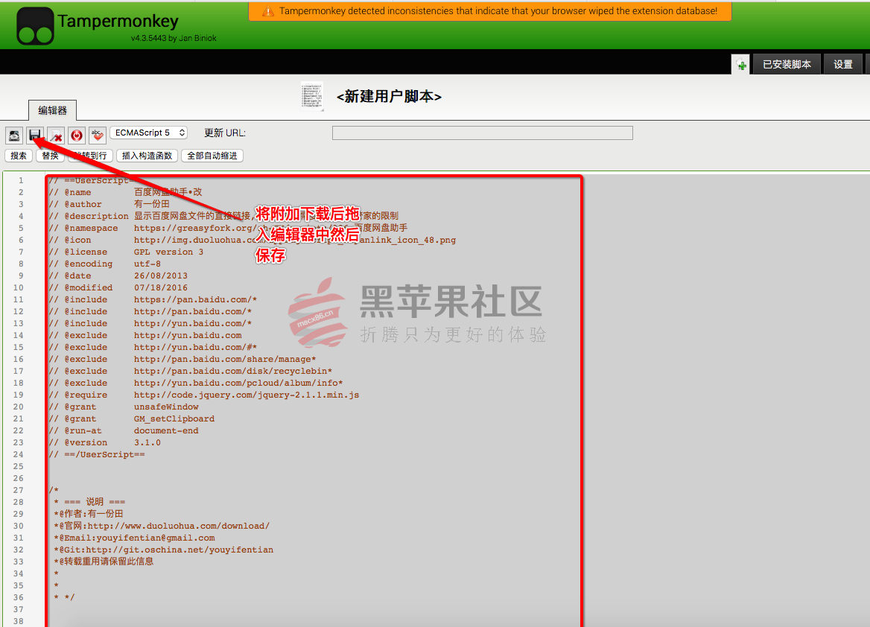Click the '@require' jquery-2.1.1.min.js line
This screenshot has height=627, width=870.
tap(203, 395)
